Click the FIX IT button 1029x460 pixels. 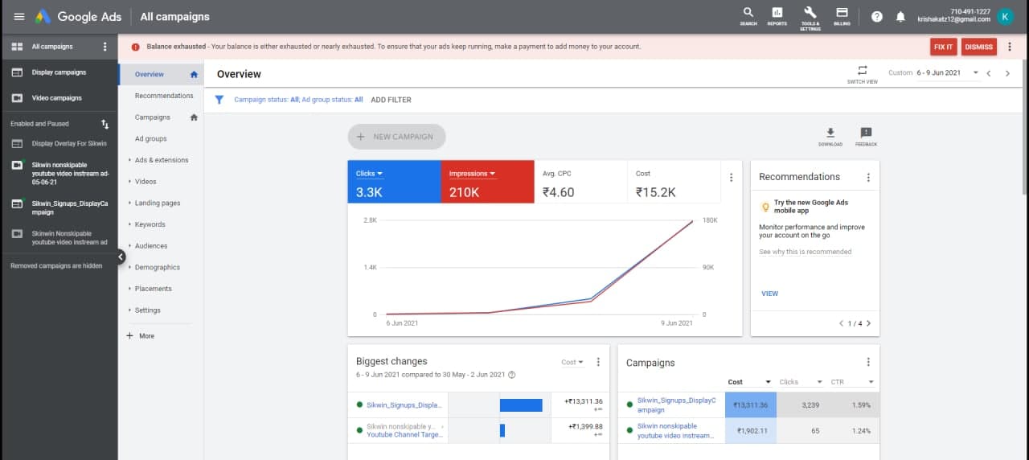tap(944, 47)
